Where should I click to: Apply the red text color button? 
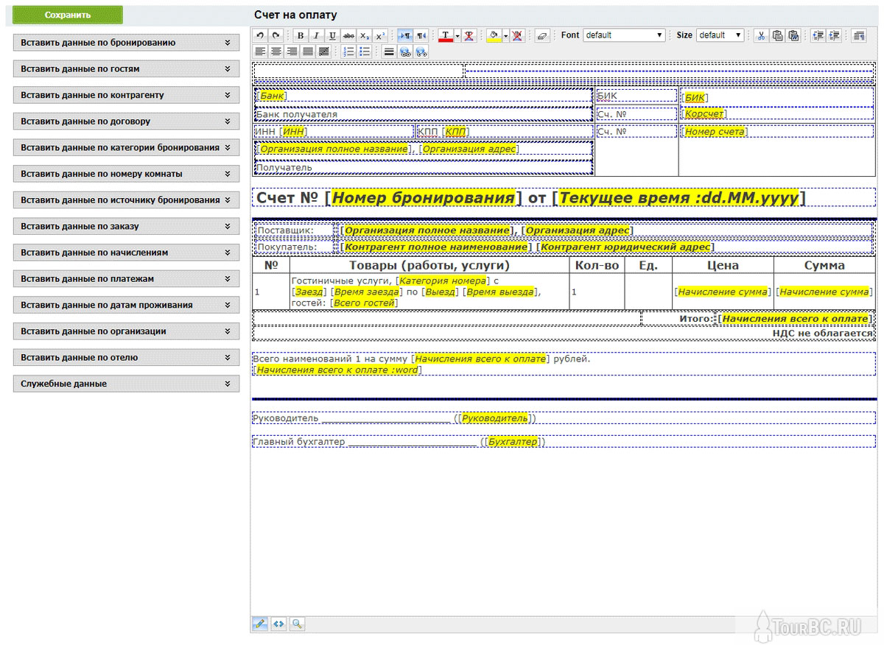[x=446, y=35]
